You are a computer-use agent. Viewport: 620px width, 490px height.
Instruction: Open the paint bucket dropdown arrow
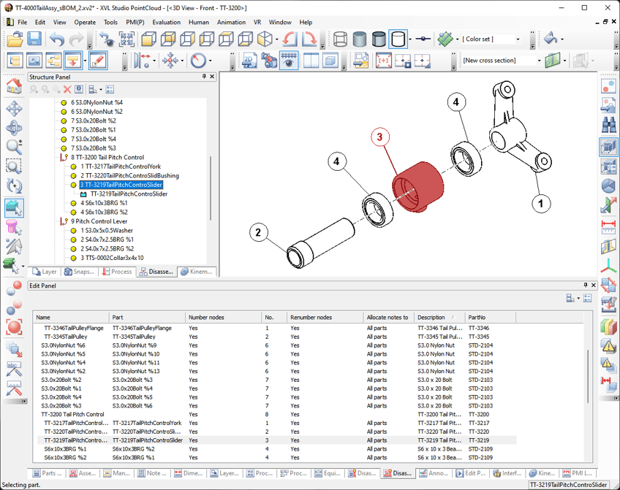click(x=564, y=39)
